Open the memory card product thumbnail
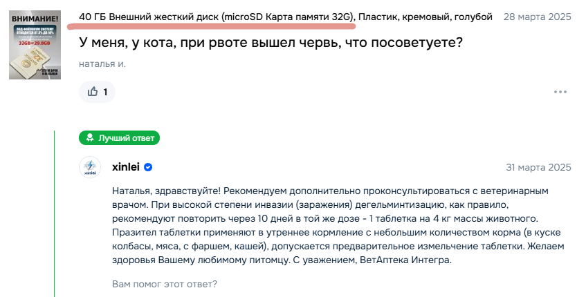The width and height of the screenshot is (586, 297). click(35, 45)
